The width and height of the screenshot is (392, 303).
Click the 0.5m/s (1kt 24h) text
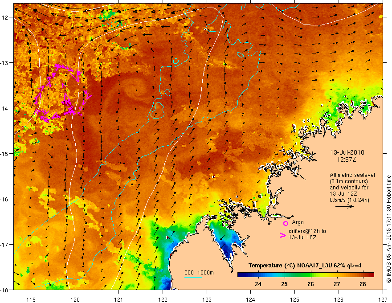point(349,200)
